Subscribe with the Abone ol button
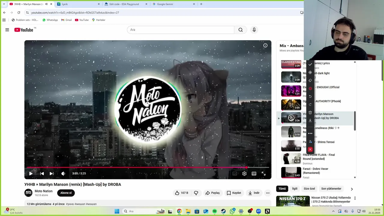This screenshot has height=216, width=384. 66,193
